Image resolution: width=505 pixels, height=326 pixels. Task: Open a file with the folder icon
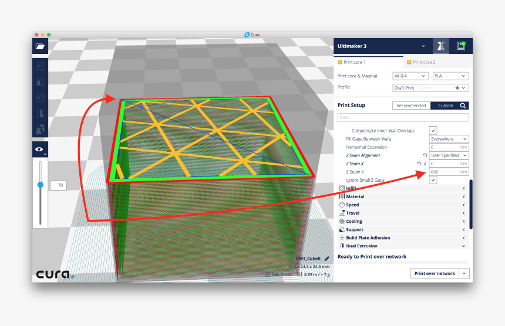[x=41, y=46]
